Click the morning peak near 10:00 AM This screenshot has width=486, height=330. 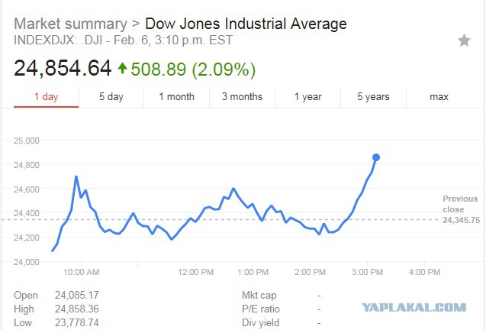(76, 176)
